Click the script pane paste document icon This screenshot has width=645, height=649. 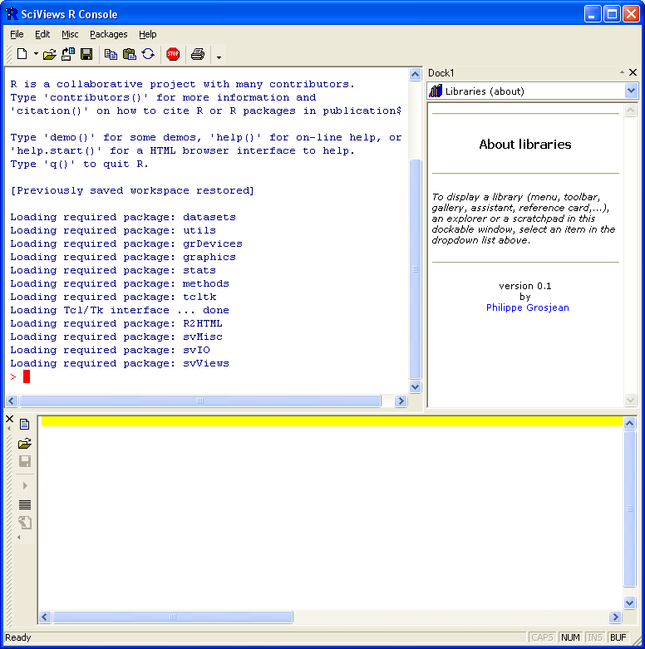pyautogui.click(x=25, y=523)
